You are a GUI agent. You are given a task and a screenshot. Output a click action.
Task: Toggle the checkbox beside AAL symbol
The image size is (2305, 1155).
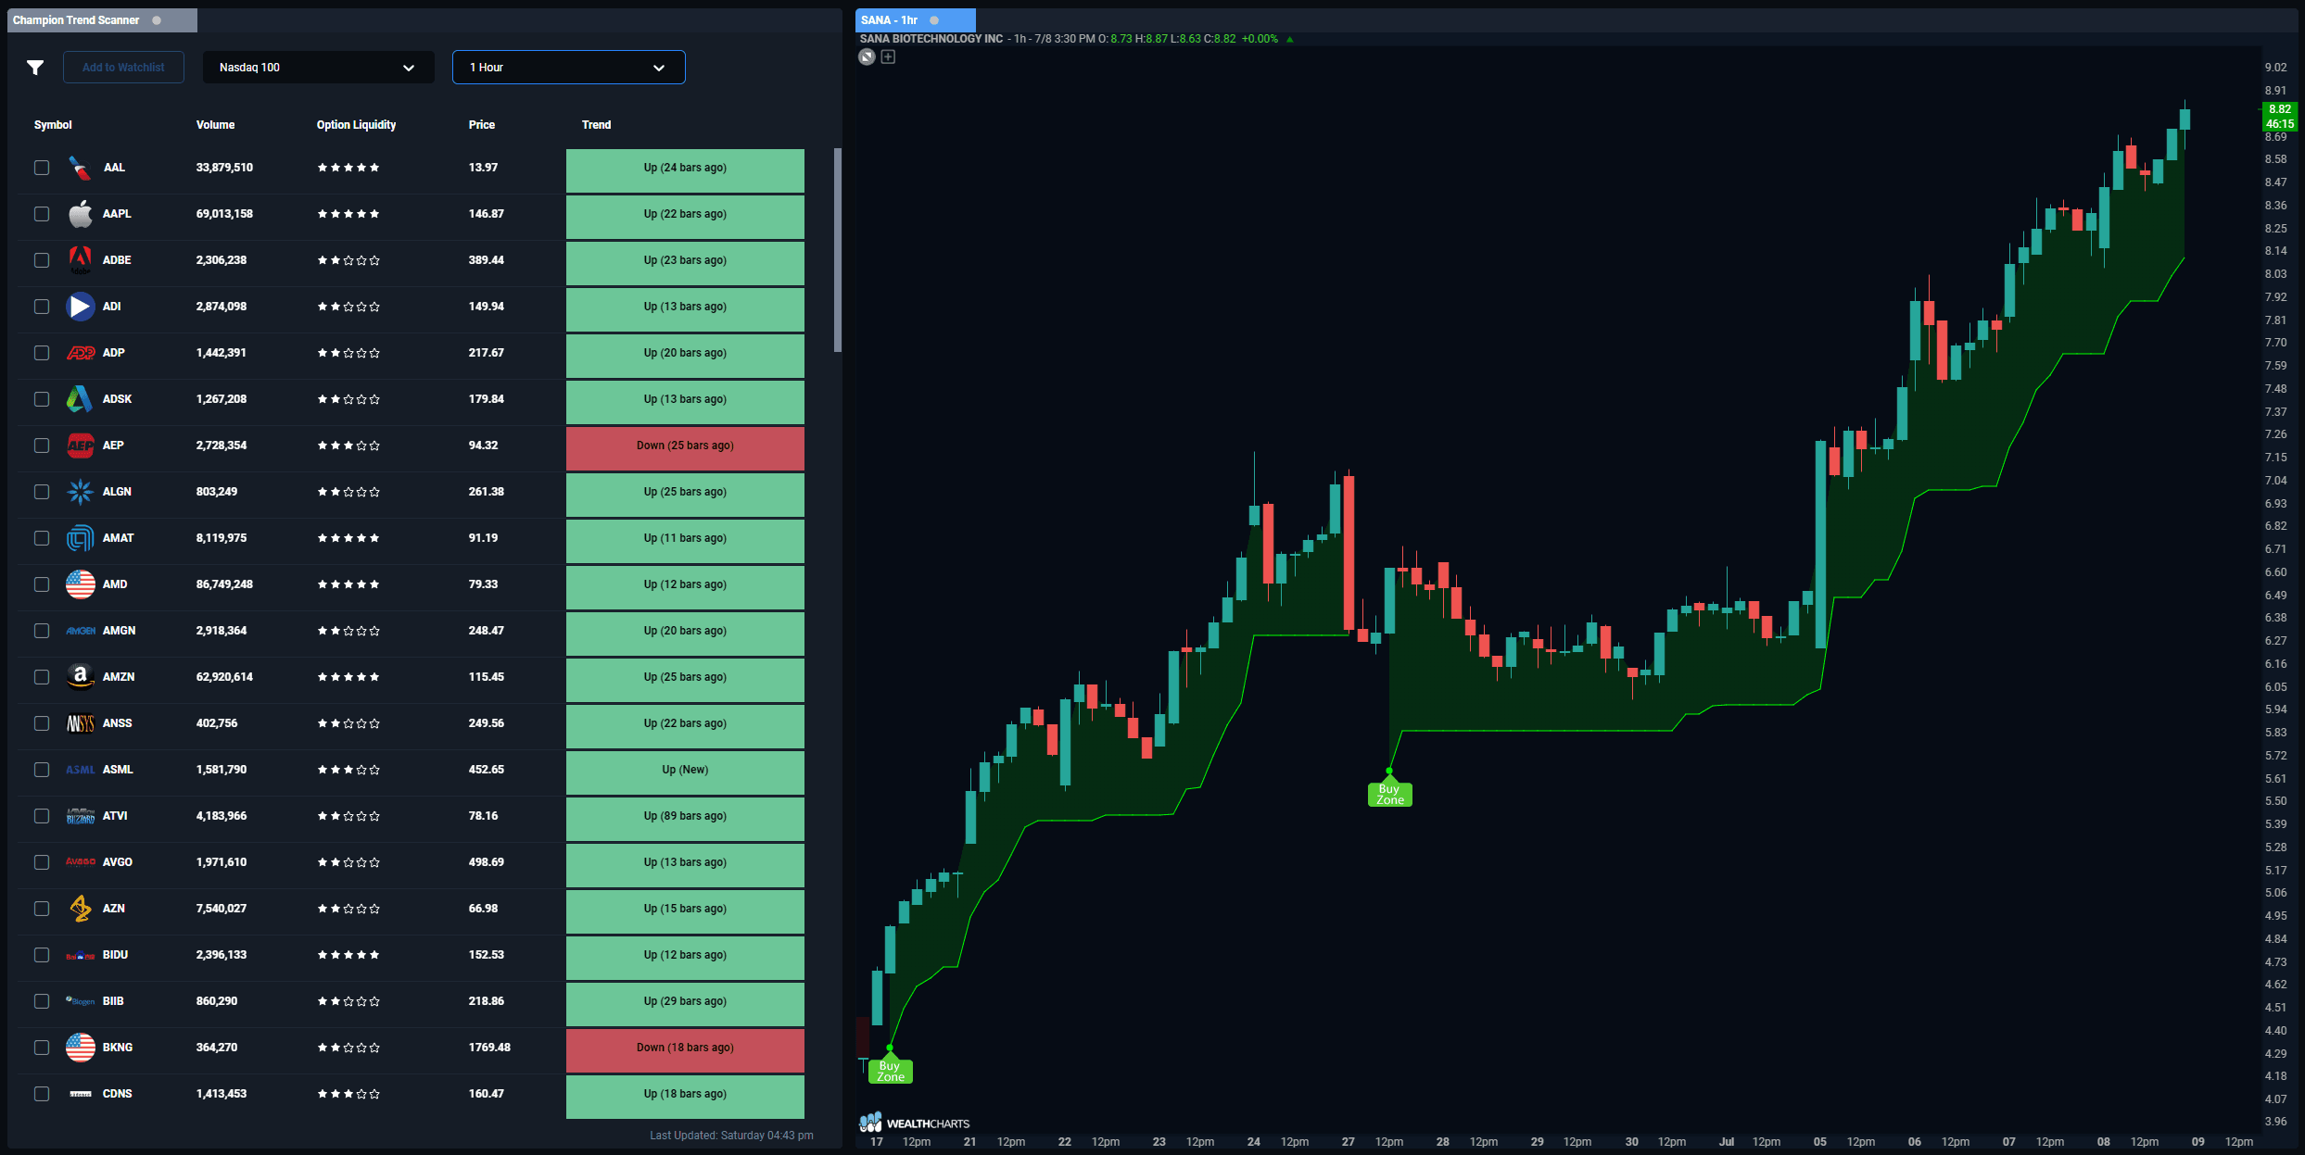pyautogui.click(x=40, y=167)
